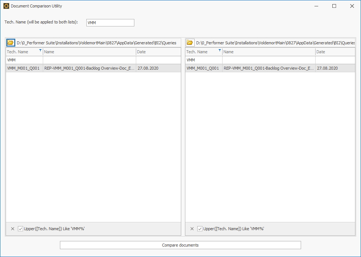This screenshot has height=257, width=361.
Task: Disable the left Upper([Tech. Name]) Like 'VMM%' filter
Action: (x=20, y=228)
